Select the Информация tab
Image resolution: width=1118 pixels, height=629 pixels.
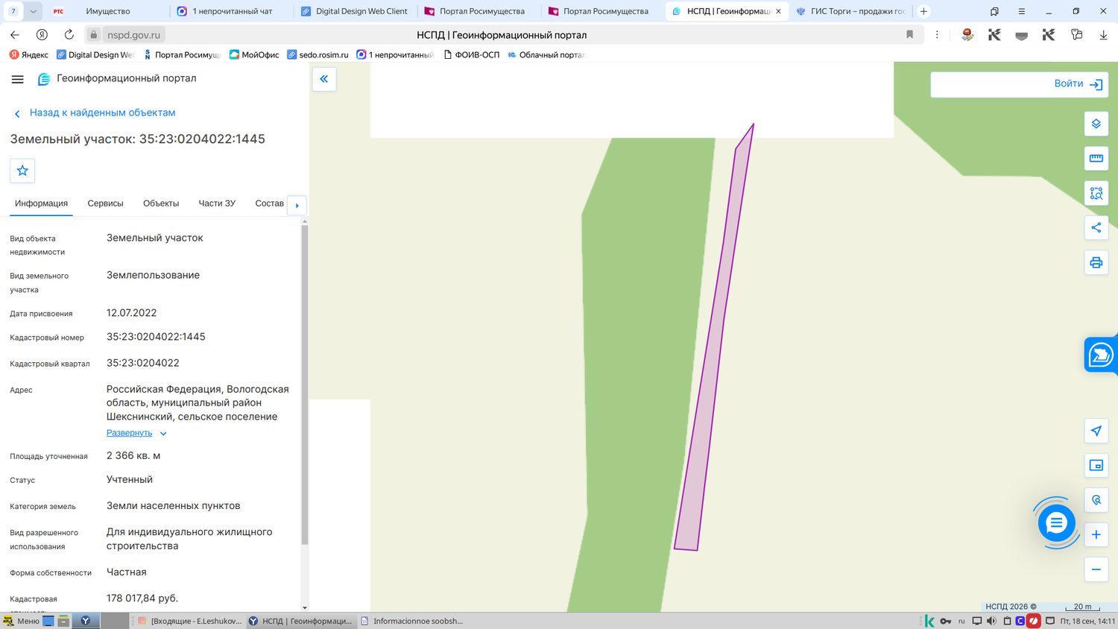tap(41, 203)
